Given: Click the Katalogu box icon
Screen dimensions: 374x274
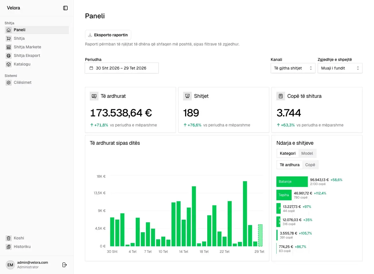Looking at the screenshot, I should coord(9,64).
